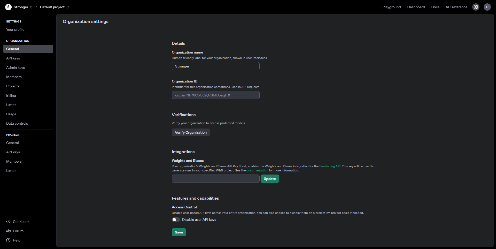This screenshot has height=249, width=496.
Task: Open the Cookbook code icon link
Action: 8,222
